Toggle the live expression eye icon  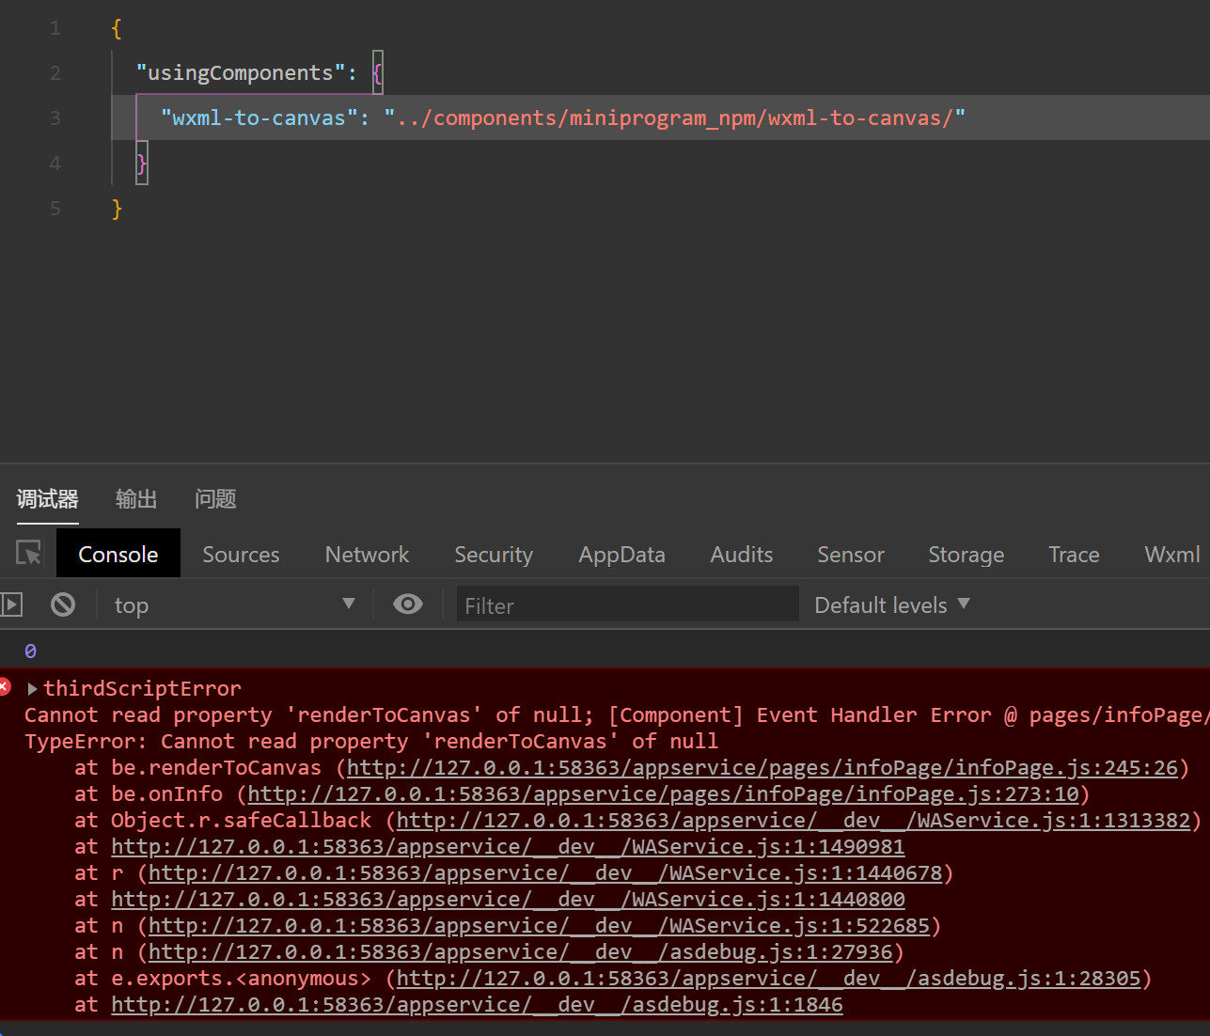pyautogui.click(x=407, y=604)
